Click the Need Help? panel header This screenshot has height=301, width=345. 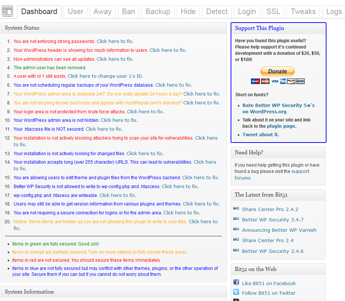pos(278,153)
